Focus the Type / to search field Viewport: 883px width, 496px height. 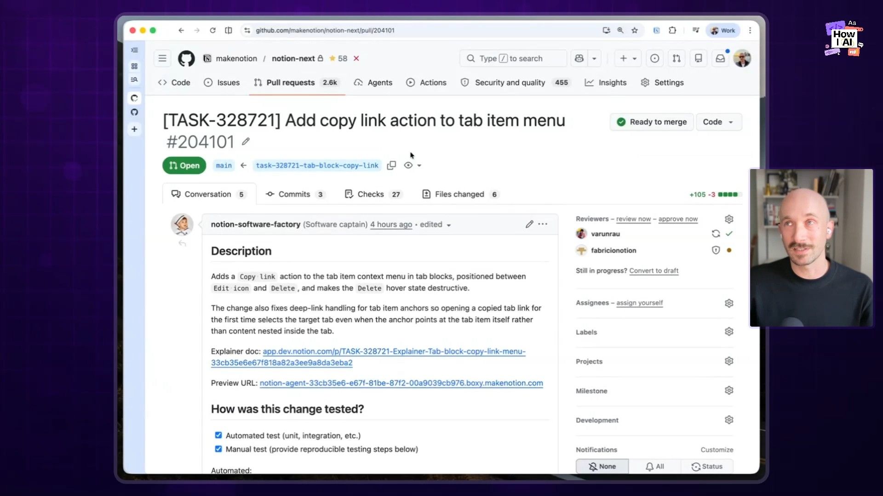pos(513,58)
